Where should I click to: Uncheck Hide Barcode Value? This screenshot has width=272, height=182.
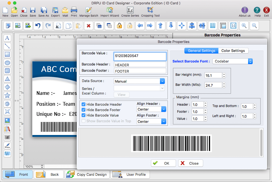(84, 115)
